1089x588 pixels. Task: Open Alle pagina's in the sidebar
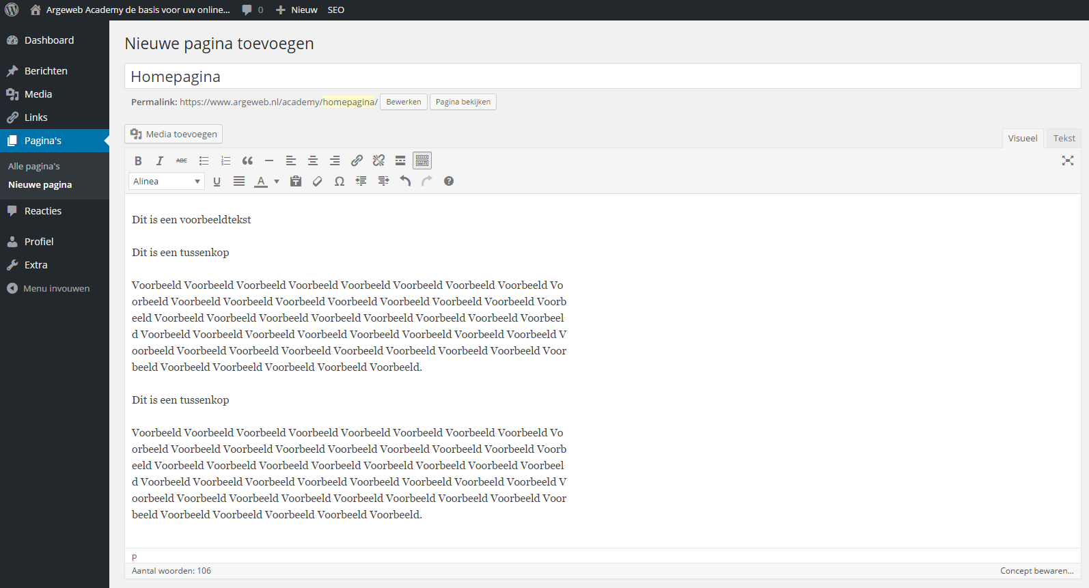(x=34, y=166)
